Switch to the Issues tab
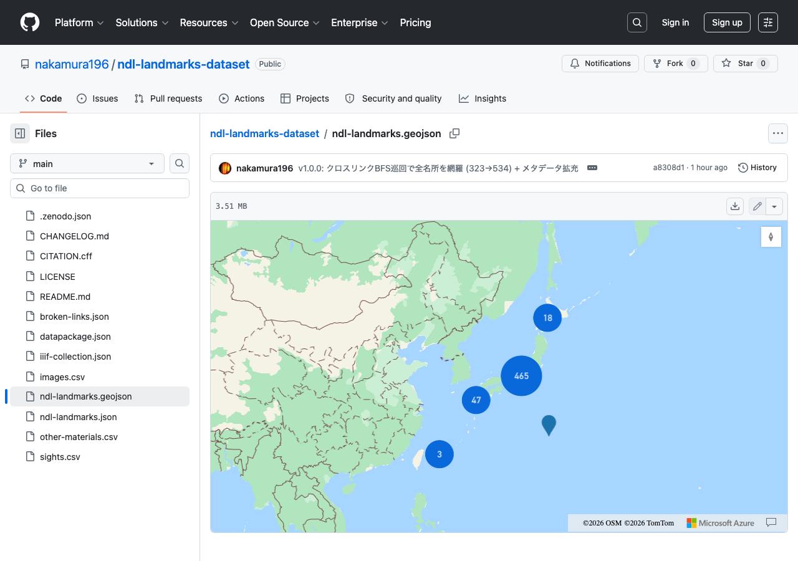The image size is (798, 561). 97,98
